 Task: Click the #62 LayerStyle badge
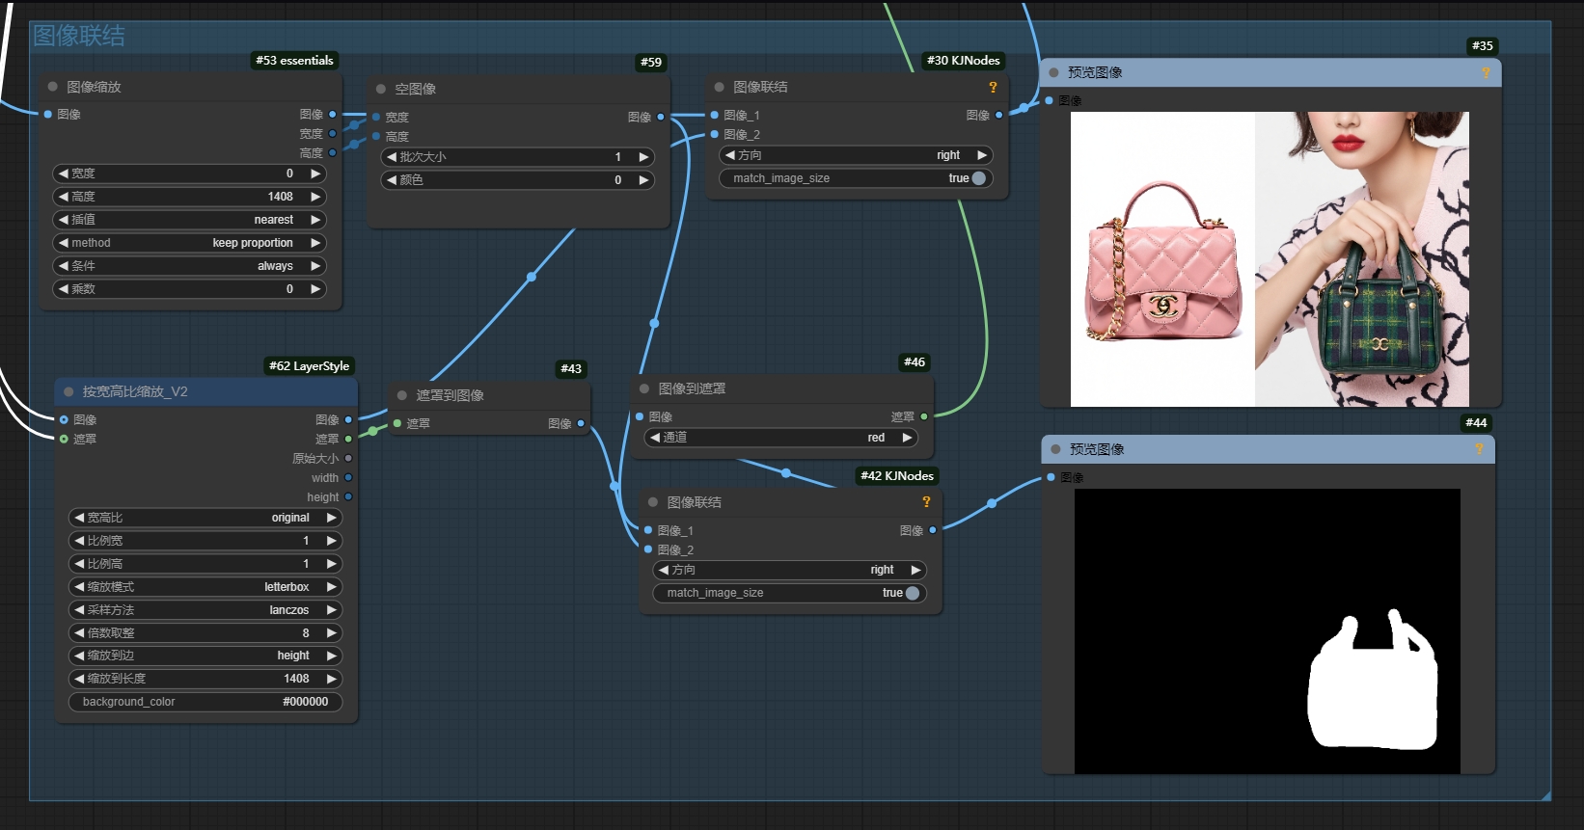(310, 365)
